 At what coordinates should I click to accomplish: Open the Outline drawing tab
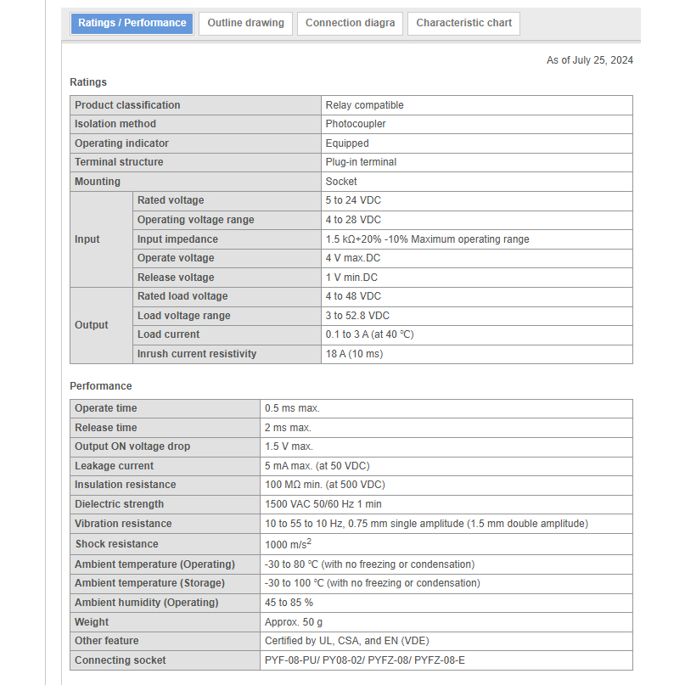click(245, 23)
